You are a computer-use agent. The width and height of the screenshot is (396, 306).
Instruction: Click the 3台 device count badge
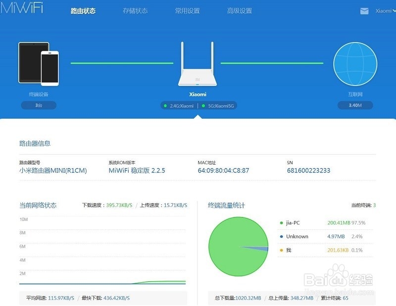point(39,105)
